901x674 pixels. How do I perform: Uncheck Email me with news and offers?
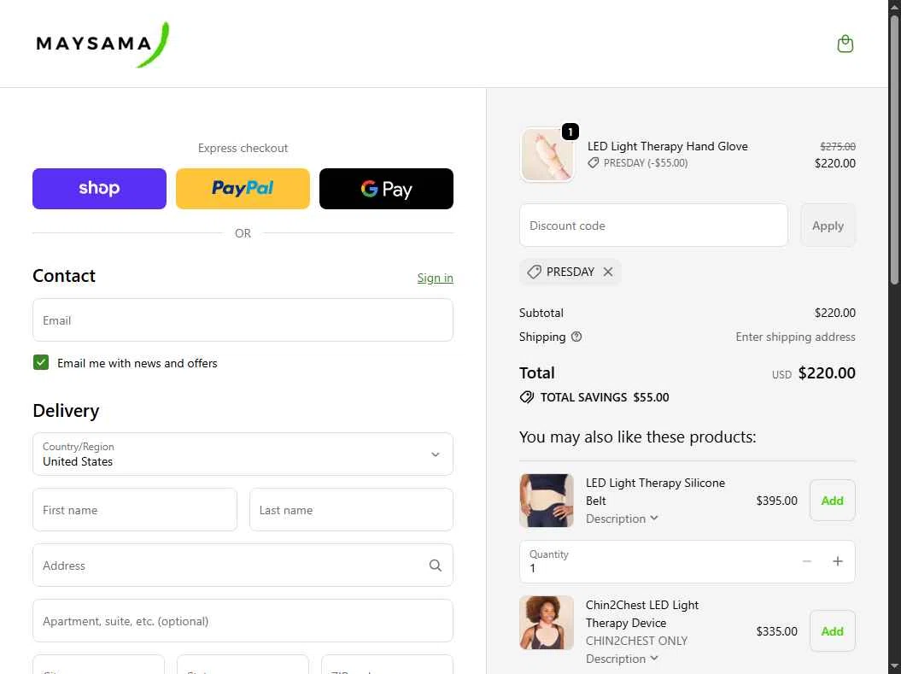tap(41, 362)
